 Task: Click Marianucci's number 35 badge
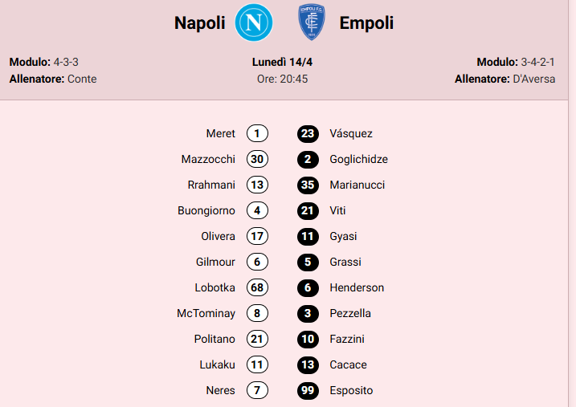308,185
